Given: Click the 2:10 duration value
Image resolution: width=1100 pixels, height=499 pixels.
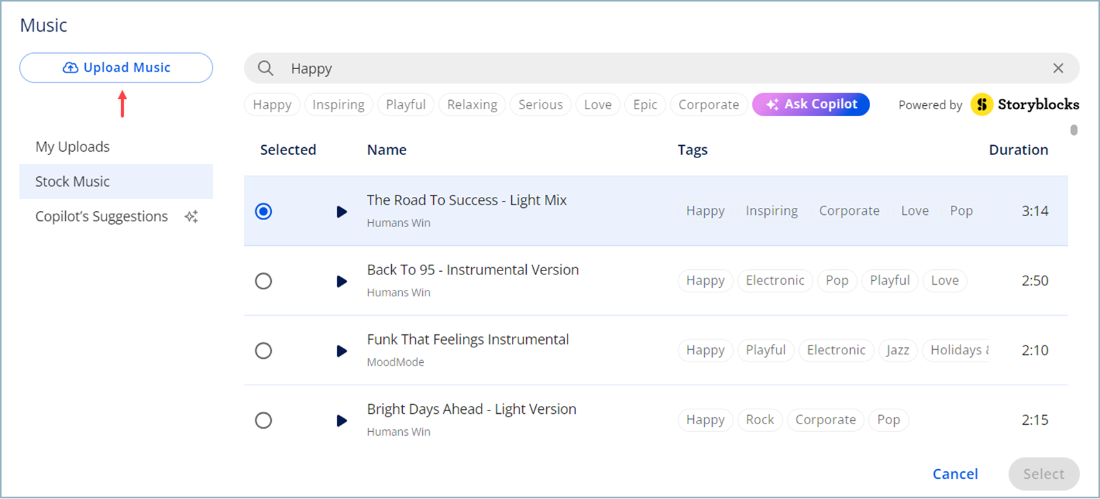Looking at the screenshot, I should (x=1035, y=351).
